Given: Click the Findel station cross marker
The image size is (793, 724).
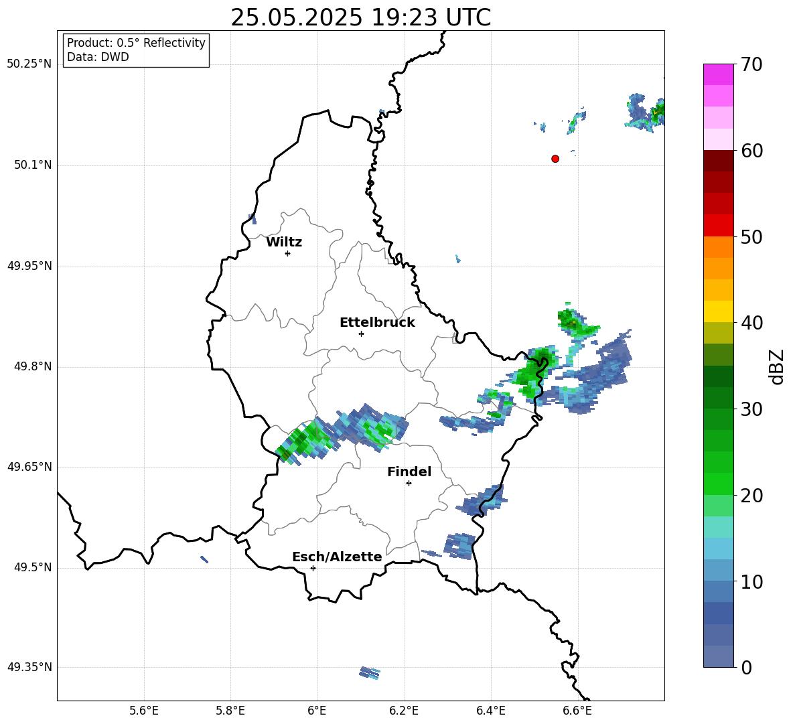Looking at the screenshot, I should pos(409,484).
